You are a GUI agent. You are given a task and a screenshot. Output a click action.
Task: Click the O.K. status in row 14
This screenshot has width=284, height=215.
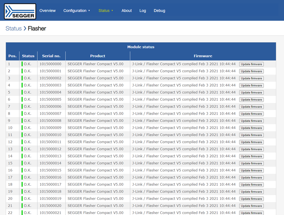pos(27,156)
